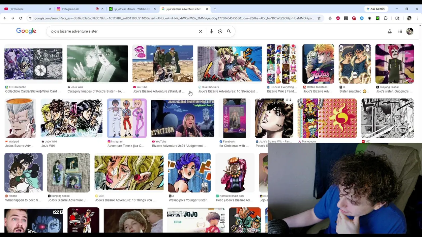Click the 'DualShockers' source label
The width and height of the screenshot is (422, 237).
click(210, 87)
